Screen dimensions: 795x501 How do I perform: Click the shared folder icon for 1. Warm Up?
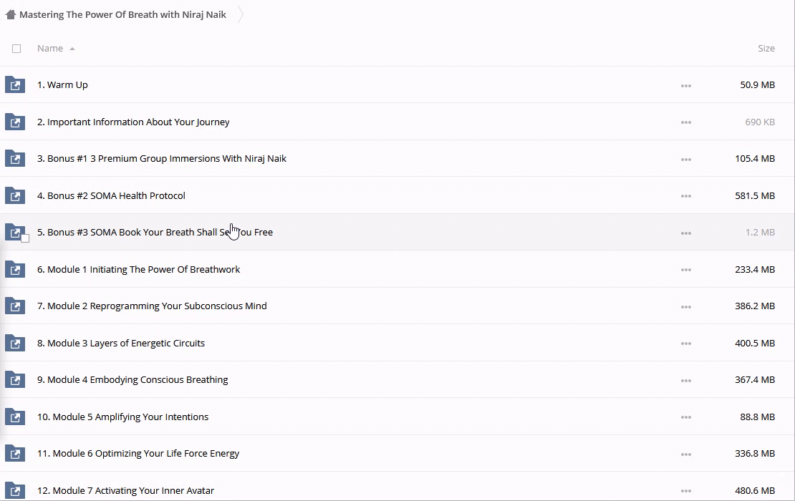(x=15, y=85)
